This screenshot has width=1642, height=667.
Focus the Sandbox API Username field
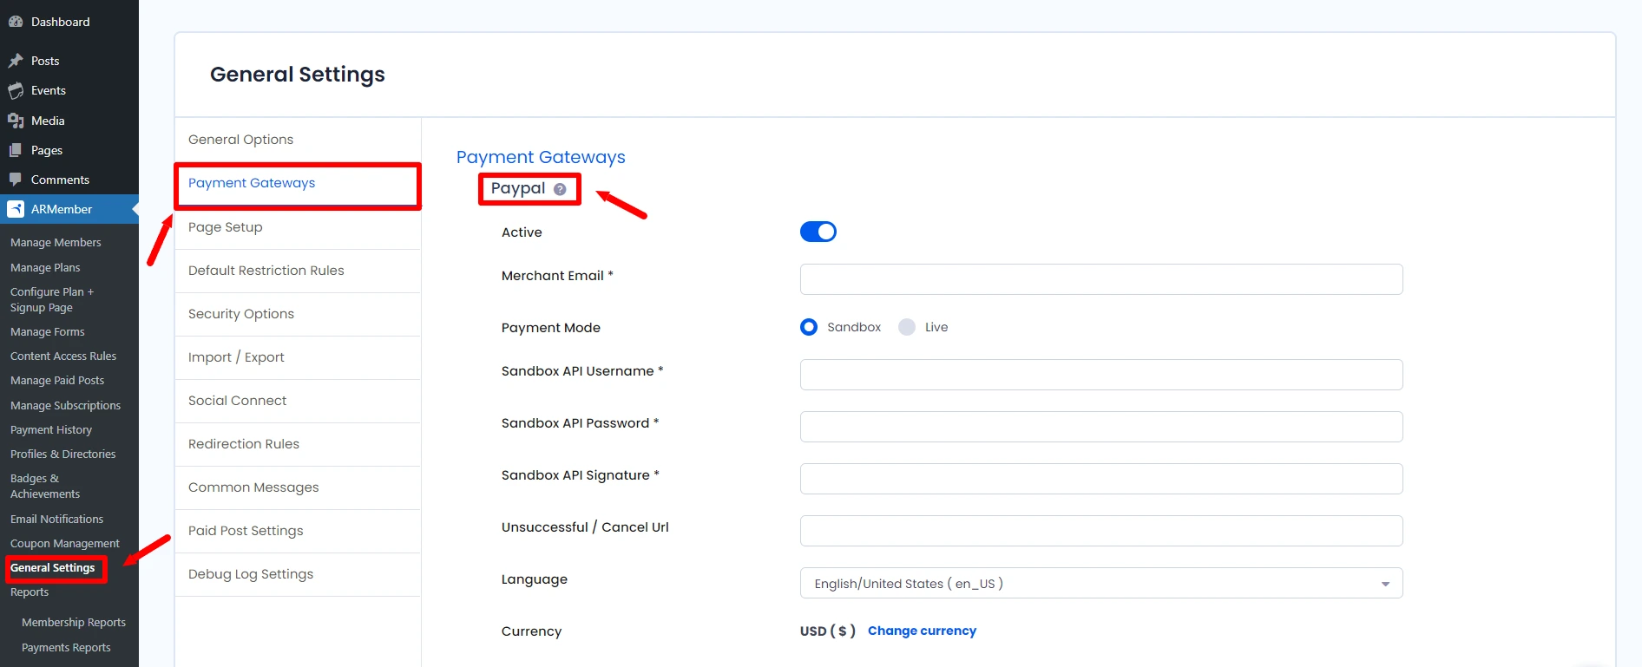1100,375
